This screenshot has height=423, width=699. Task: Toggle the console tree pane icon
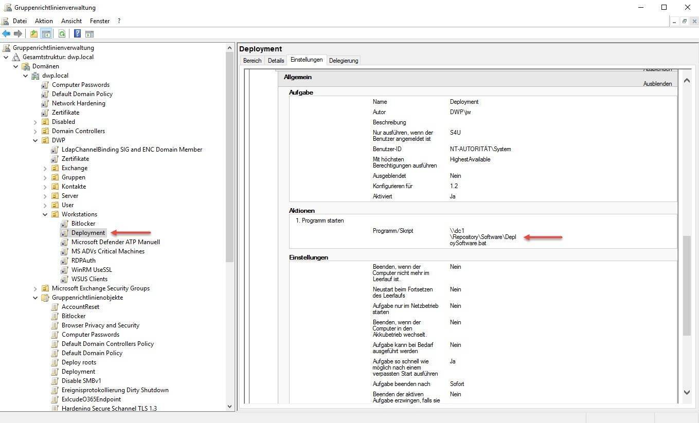pyautogui.click(x=46, y=34)
